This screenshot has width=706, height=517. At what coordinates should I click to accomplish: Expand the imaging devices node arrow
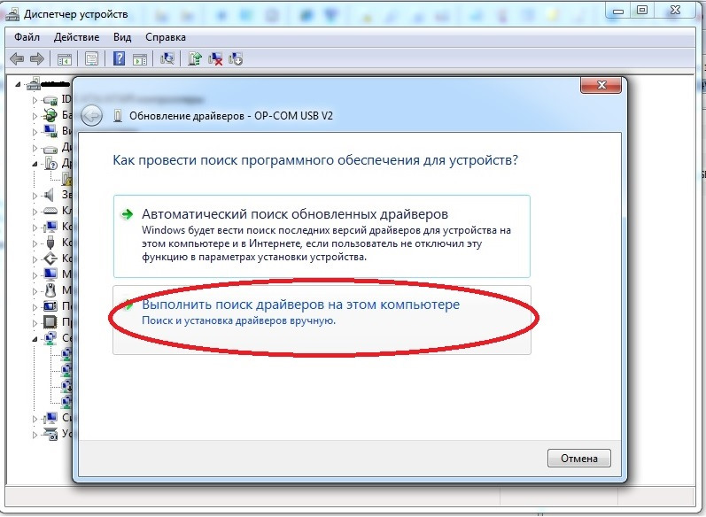pos(35,435)
